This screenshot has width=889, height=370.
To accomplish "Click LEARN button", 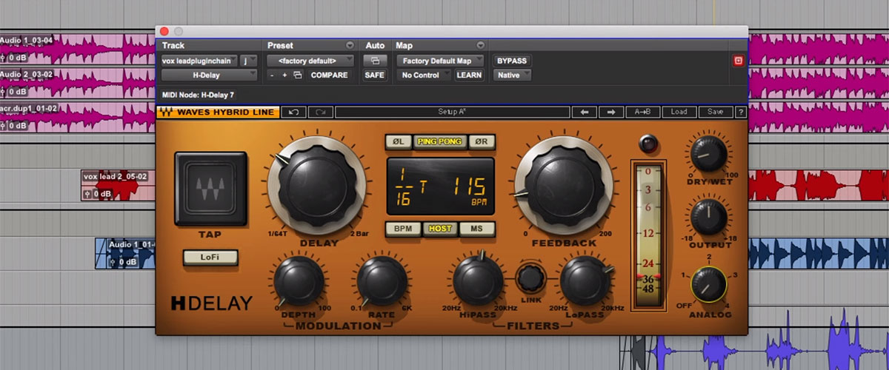I will (469, 75).
